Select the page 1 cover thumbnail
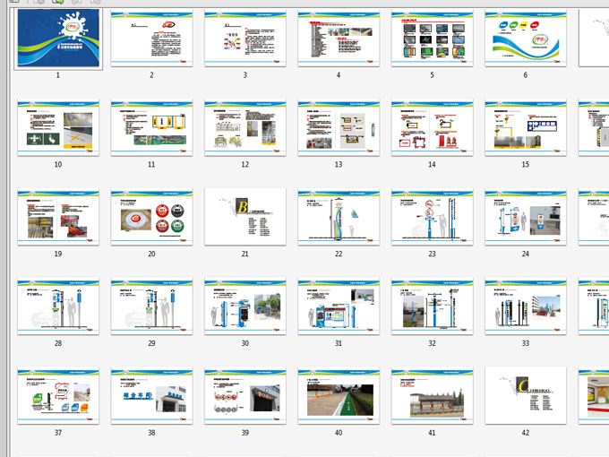Screen dimensions: 609x457 pyautogui.click(x=58, y=38)
